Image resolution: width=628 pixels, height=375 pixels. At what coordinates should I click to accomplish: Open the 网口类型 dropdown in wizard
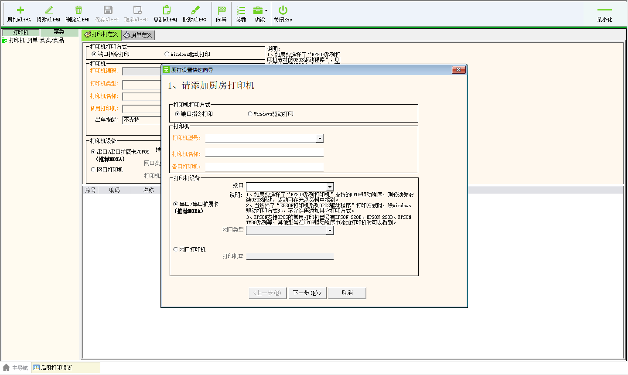330,231
